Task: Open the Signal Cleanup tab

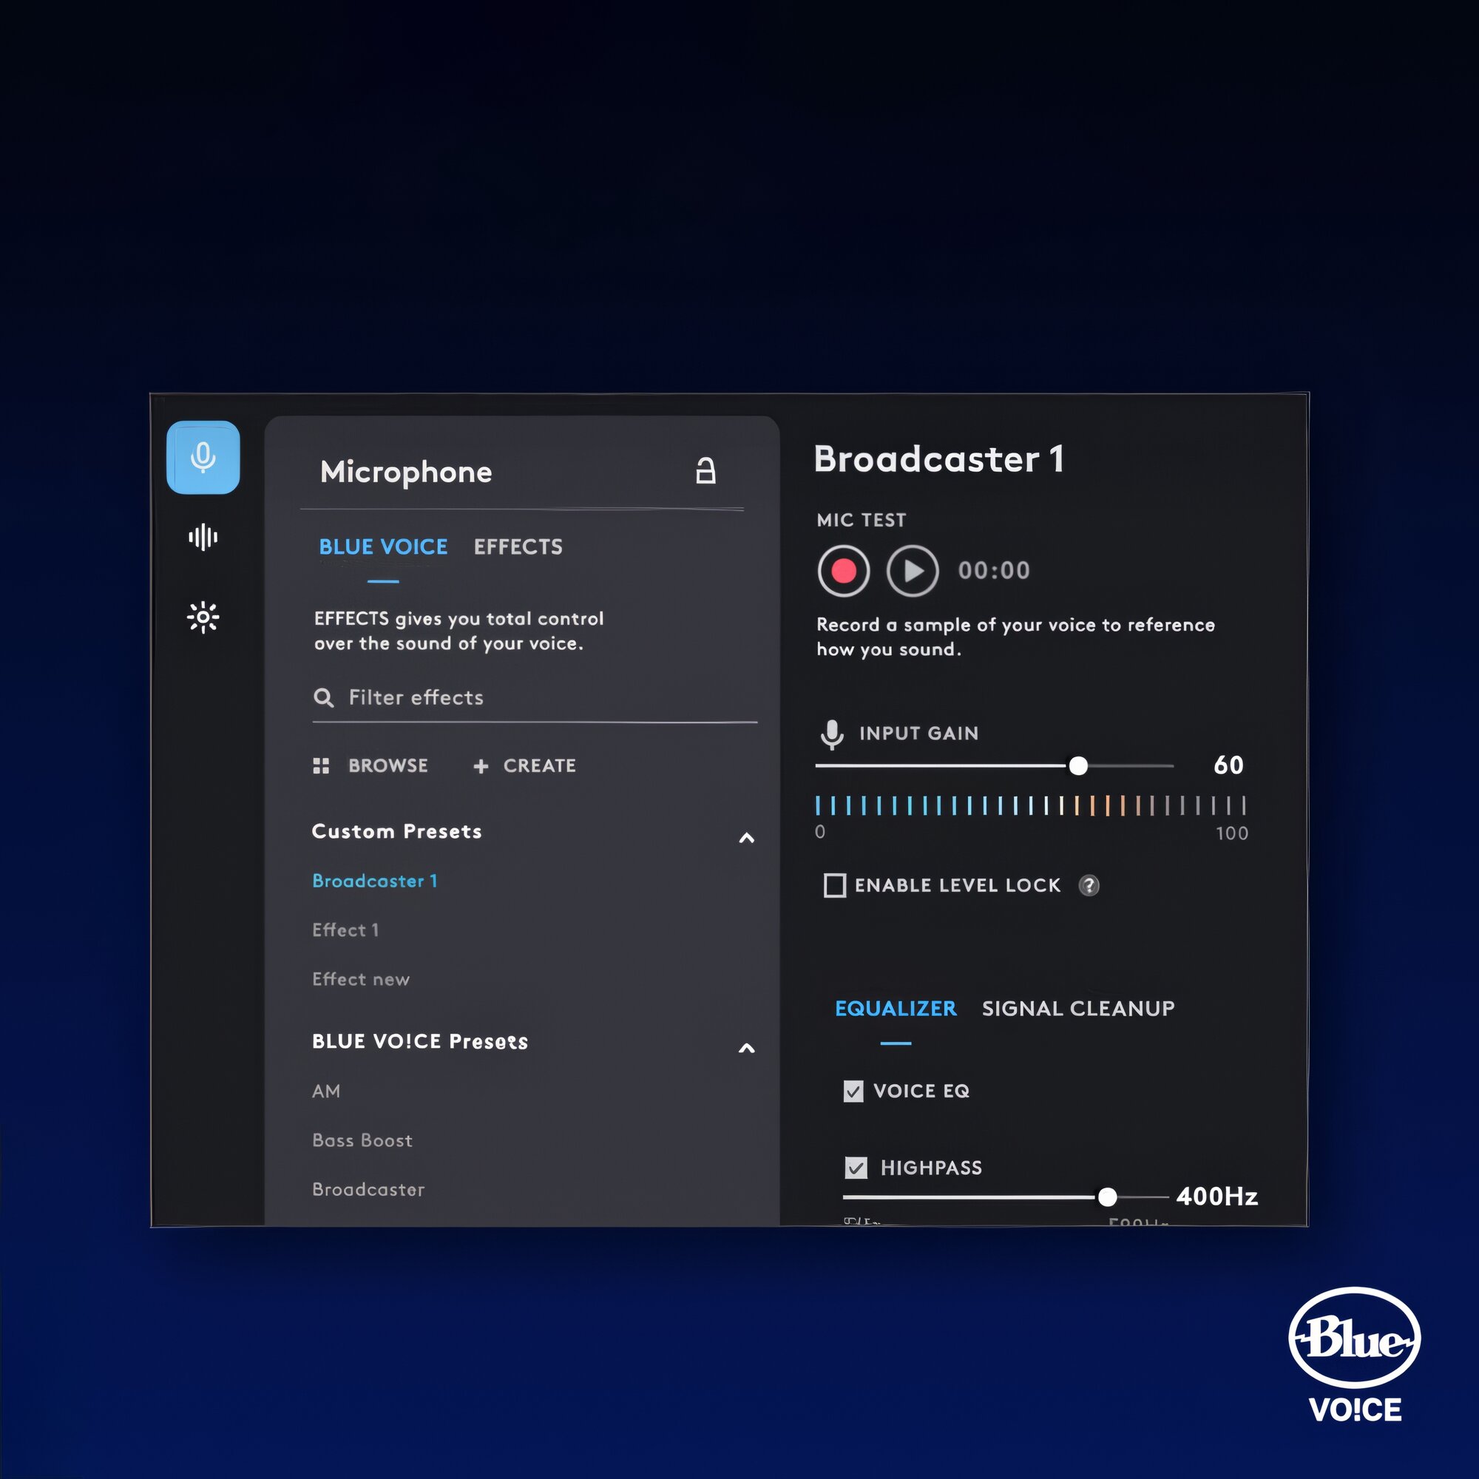Action: click(1078, 1008)
